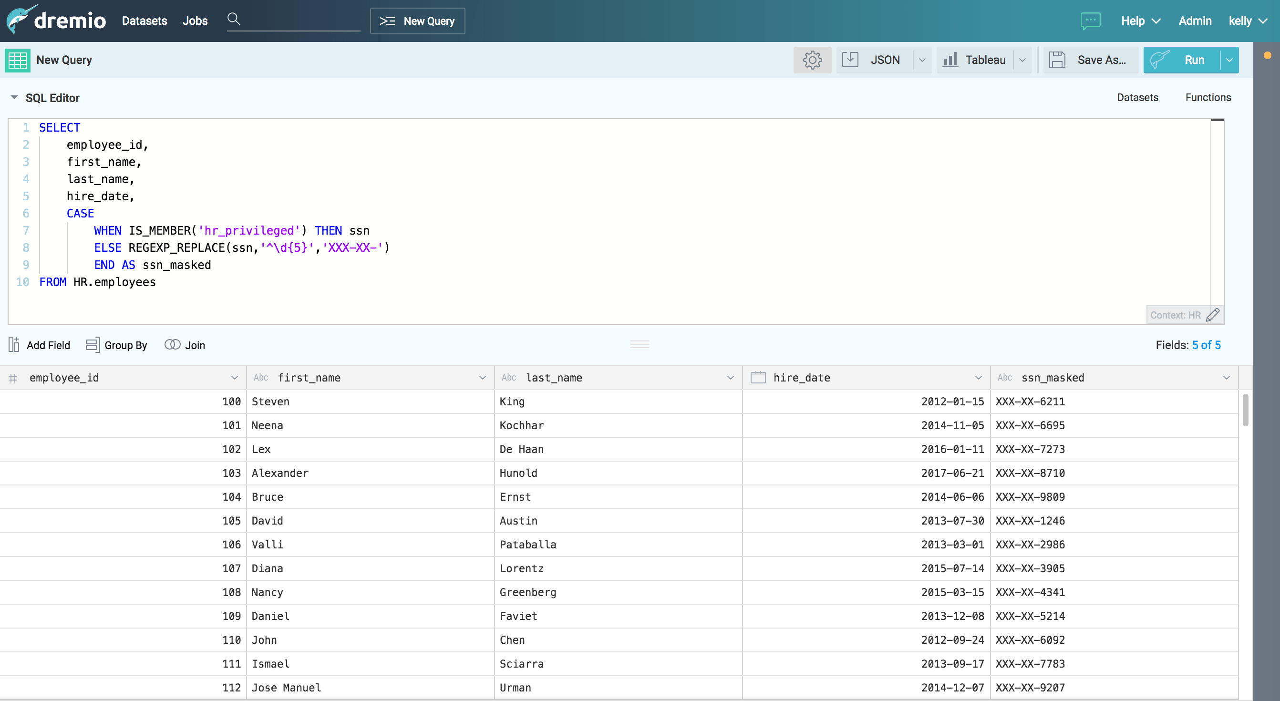Collapse the SQL Editor section

click(14, 97)
